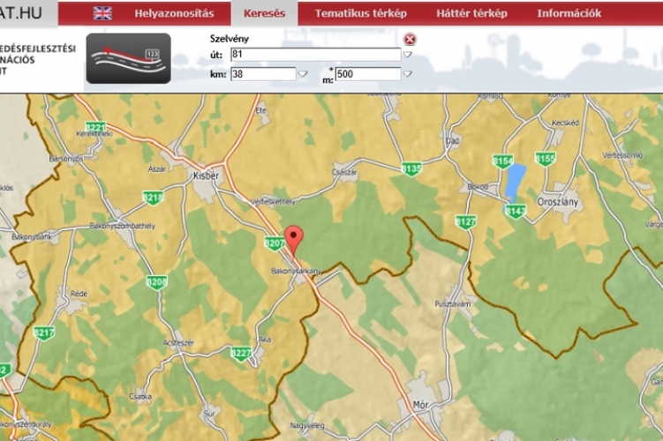The height and width of the screenshot is (441, 663).
Task: Click the km input field containing 38
Action: 262,74
